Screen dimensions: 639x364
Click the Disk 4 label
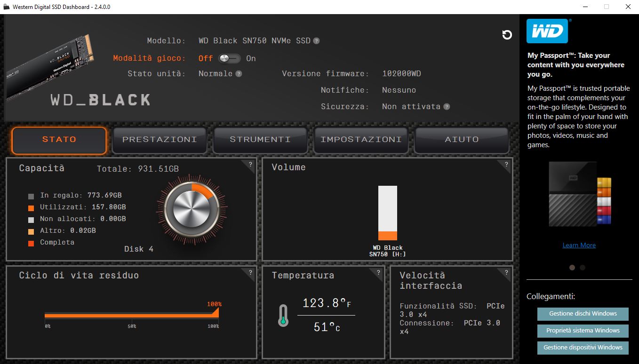[139, 249]
